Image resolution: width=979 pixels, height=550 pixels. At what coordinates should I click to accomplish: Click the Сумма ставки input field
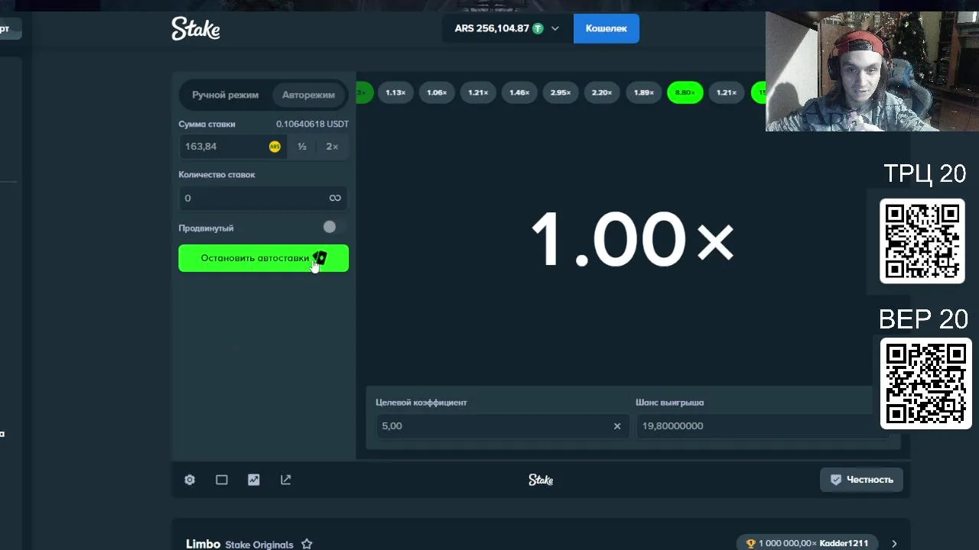(x=233, y=147)
